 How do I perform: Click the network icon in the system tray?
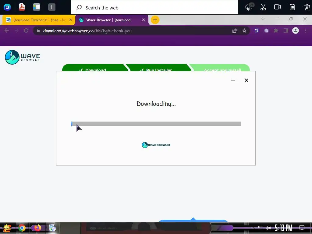[x=261, y=228]
